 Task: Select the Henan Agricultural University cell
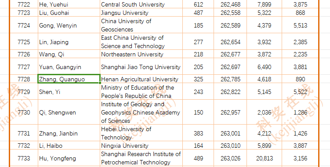click(141, 79)
